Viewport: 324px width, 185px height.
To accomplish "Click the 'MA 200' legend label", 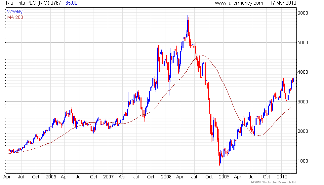I will click(x=15, y=17).
